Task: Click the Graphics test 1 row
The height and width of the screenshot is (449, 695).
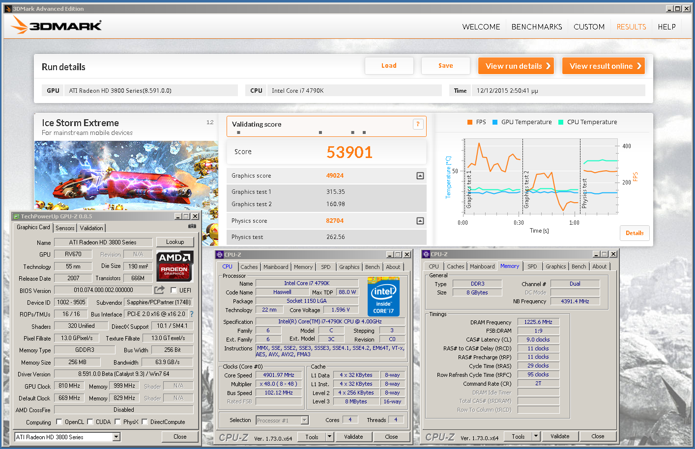Action: [x=326, y=192]
